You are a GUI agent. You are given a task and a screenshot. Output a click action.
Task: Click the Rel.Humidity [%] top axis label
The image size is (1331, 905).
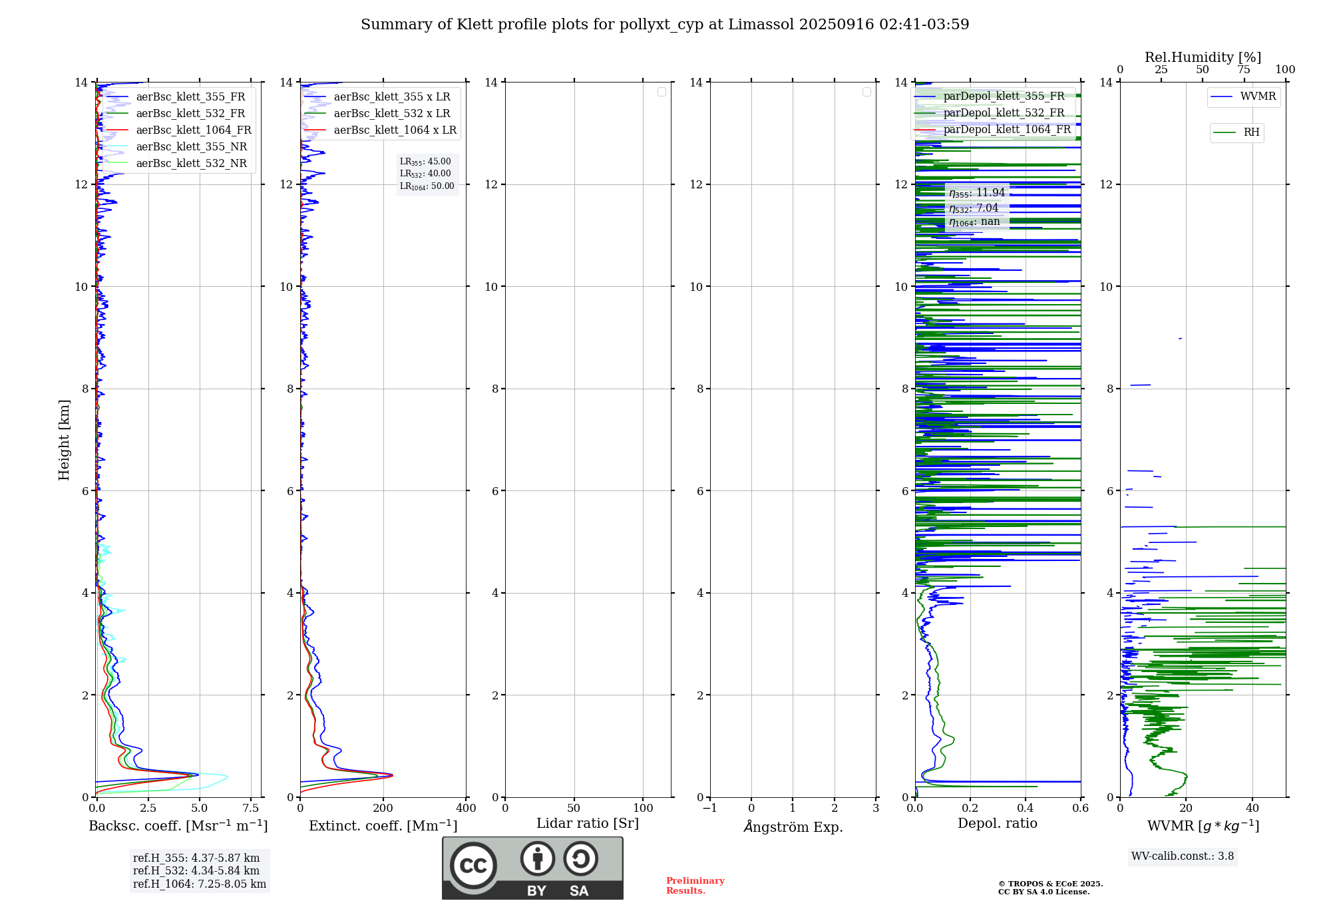click(1203, 58)
